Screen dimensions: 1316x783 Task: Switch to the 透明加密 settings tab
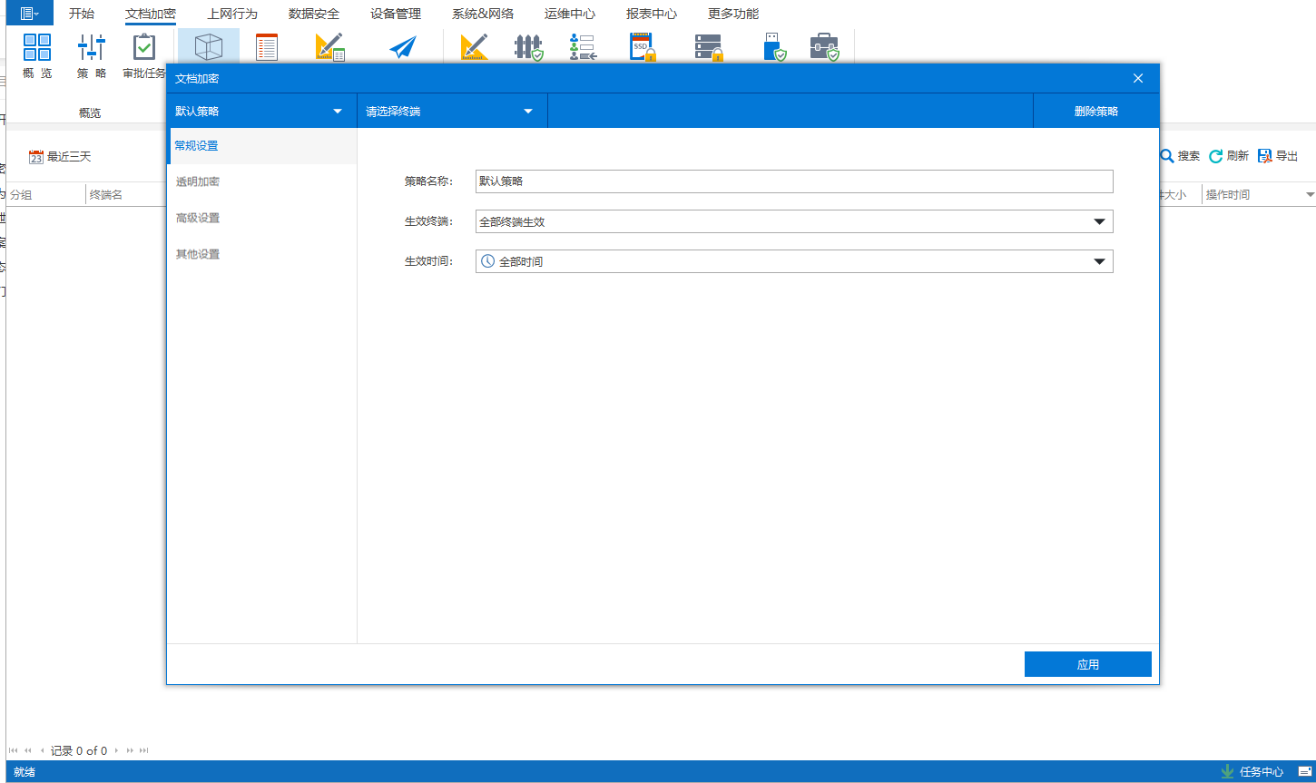point(198,181)
